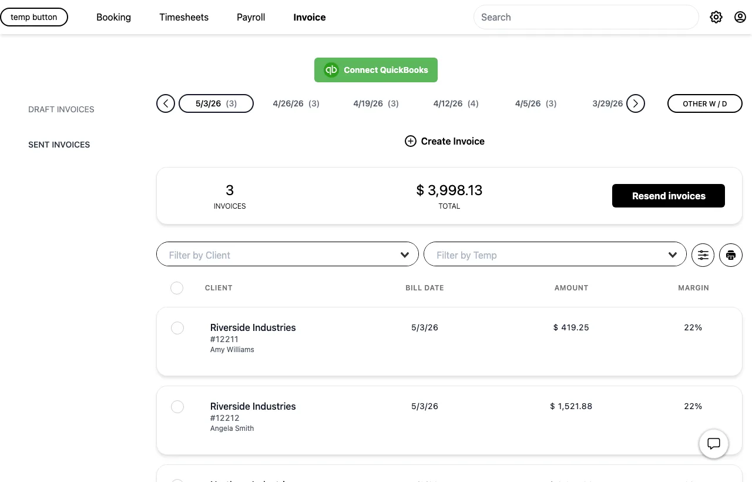Select the 4/5/26 week tab
The image size is (752, 482).
click(536, 103)
